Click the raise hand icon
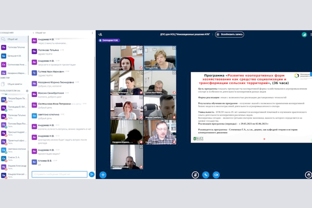Viewport: 312px width, 208px height. coord(308,175)
